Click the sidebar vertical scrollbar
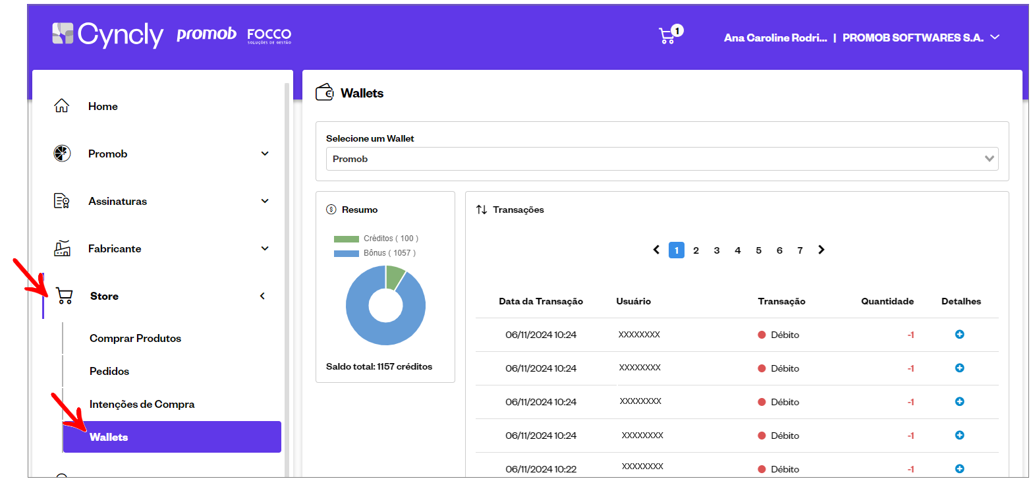 [287, 280]
